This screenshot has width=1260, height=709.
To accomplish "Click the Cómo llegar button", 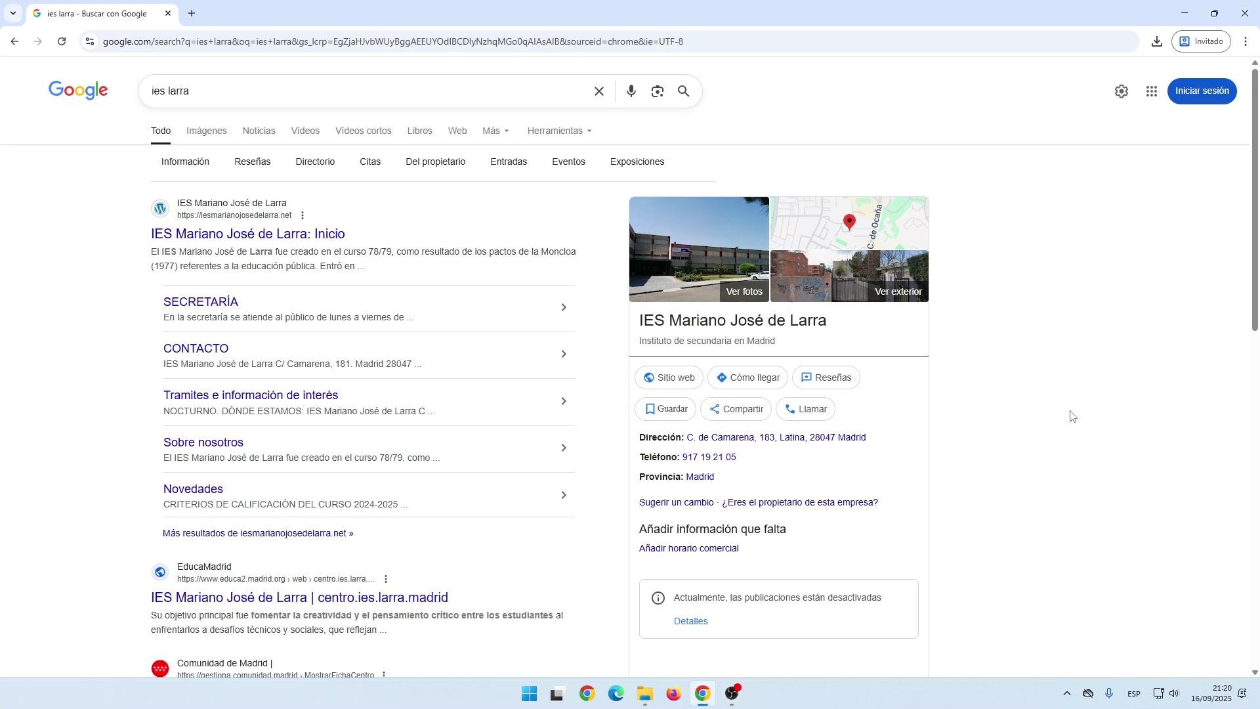I will click(x=747, y=377).
